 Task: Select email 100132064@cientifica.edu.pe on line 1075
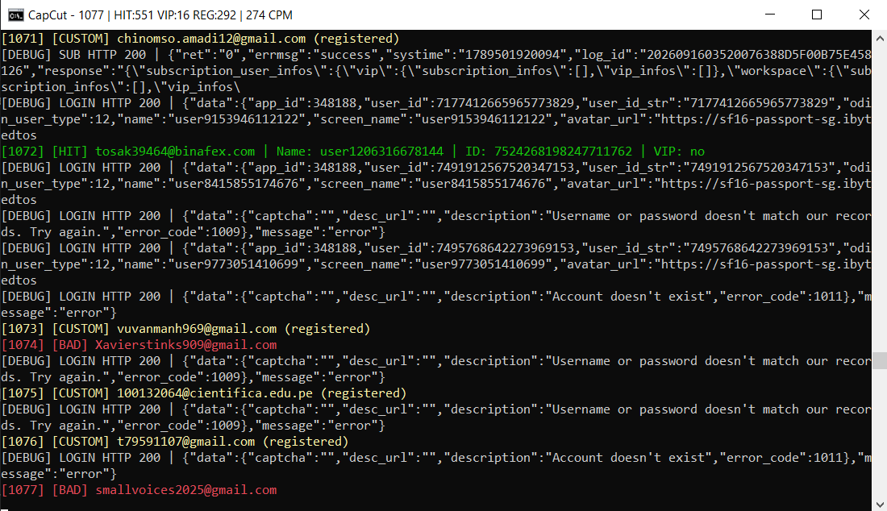pos(215,393)
